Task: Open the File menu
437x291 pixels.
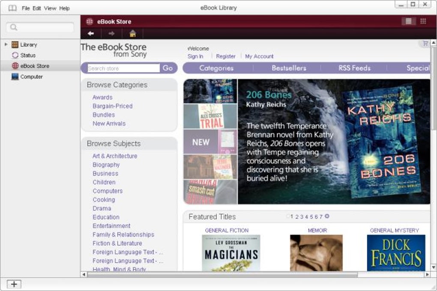Action: (26, 8)
